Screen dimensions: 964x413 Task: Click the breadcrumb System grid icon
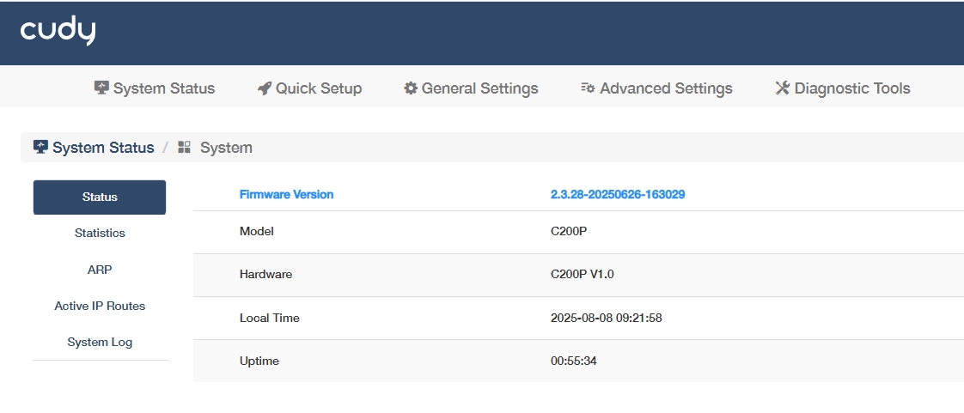click(x=184, y=147)
